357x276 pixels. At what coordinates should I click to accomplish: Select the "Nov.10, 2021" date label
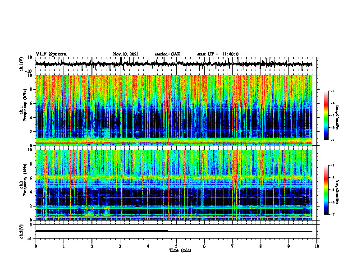tap(126, 54)
